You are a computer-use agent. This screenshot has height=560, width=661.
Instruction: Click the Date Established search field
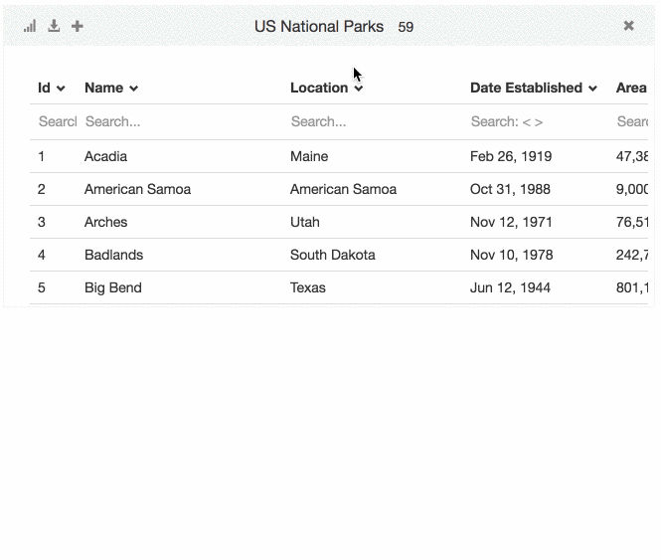click(x=535, y=121)
